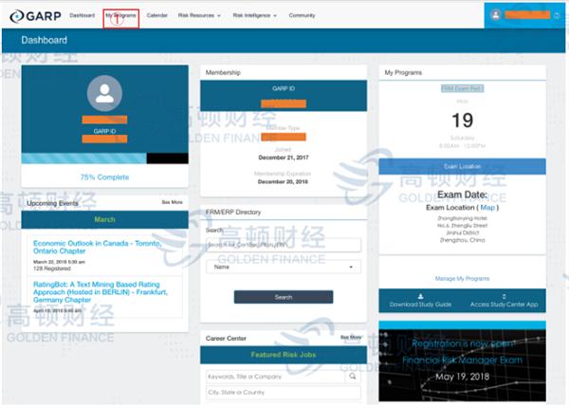Click the Download Study Guide icon

[x=420, y=296]
